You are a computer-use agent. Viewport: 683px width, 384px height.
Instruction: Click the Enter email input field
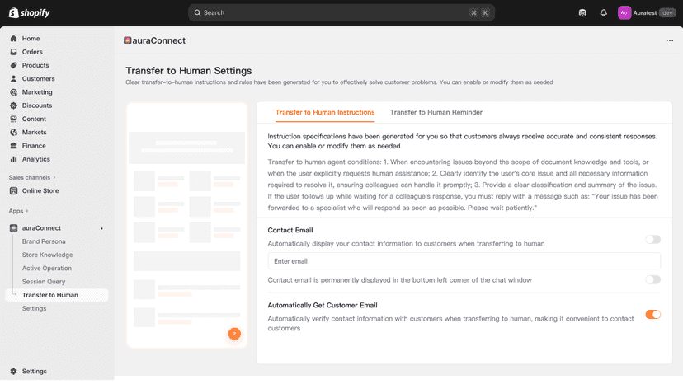pos(464,261)
